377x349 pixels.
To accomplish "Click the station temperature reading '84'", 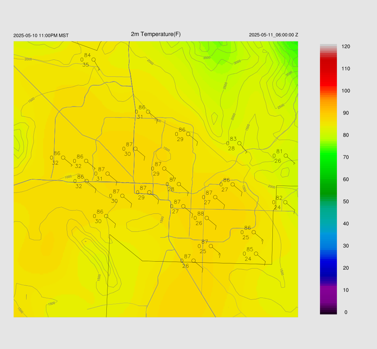I will [x=87, y=55].
